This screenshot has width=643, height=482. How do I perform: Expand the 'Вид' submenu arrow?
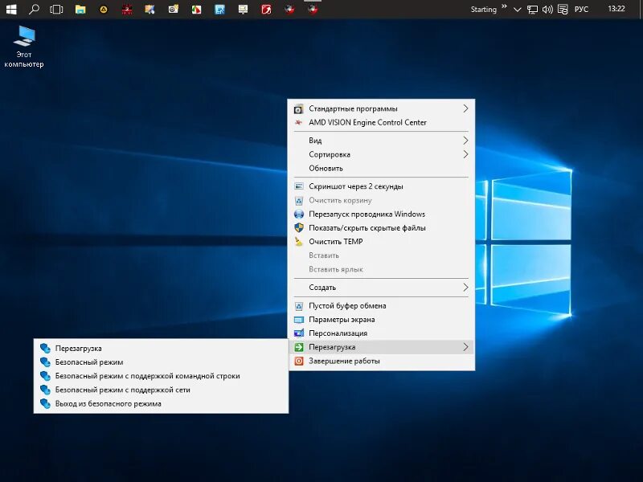tap(465, 140)
